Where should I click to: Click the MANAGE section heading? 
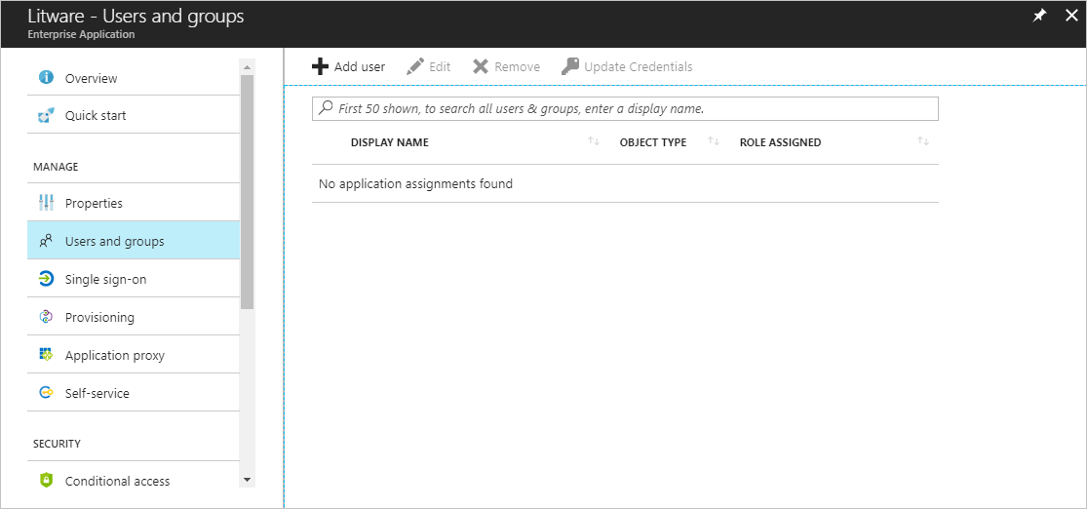pyautogui.click(x=56, y=167)
